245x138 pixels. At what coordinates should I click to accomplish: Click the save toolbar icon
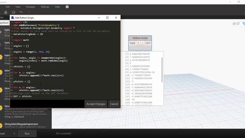(14, 12)
